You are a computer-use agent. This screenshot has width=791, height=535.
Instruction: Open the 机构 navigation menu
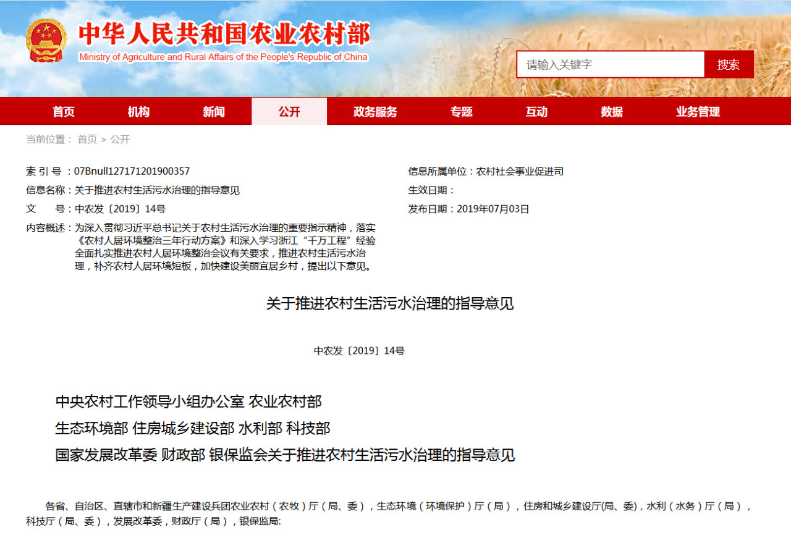click(x=138, y=111)
